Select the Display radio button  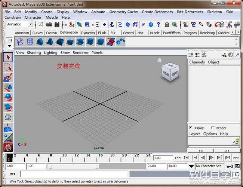pos(190,128)
